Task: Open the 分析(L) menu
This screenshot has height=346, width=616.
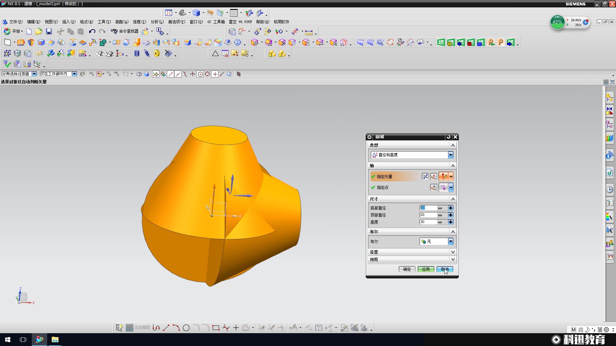Action: click(157, 22)
